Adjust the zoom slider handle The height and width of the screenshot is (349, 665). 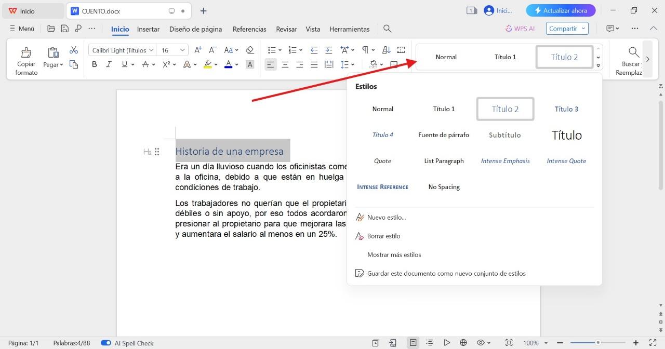598,343
